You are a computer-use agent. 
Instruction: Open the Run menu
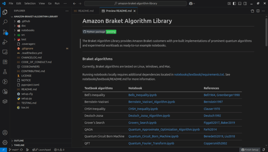point(57,3)
